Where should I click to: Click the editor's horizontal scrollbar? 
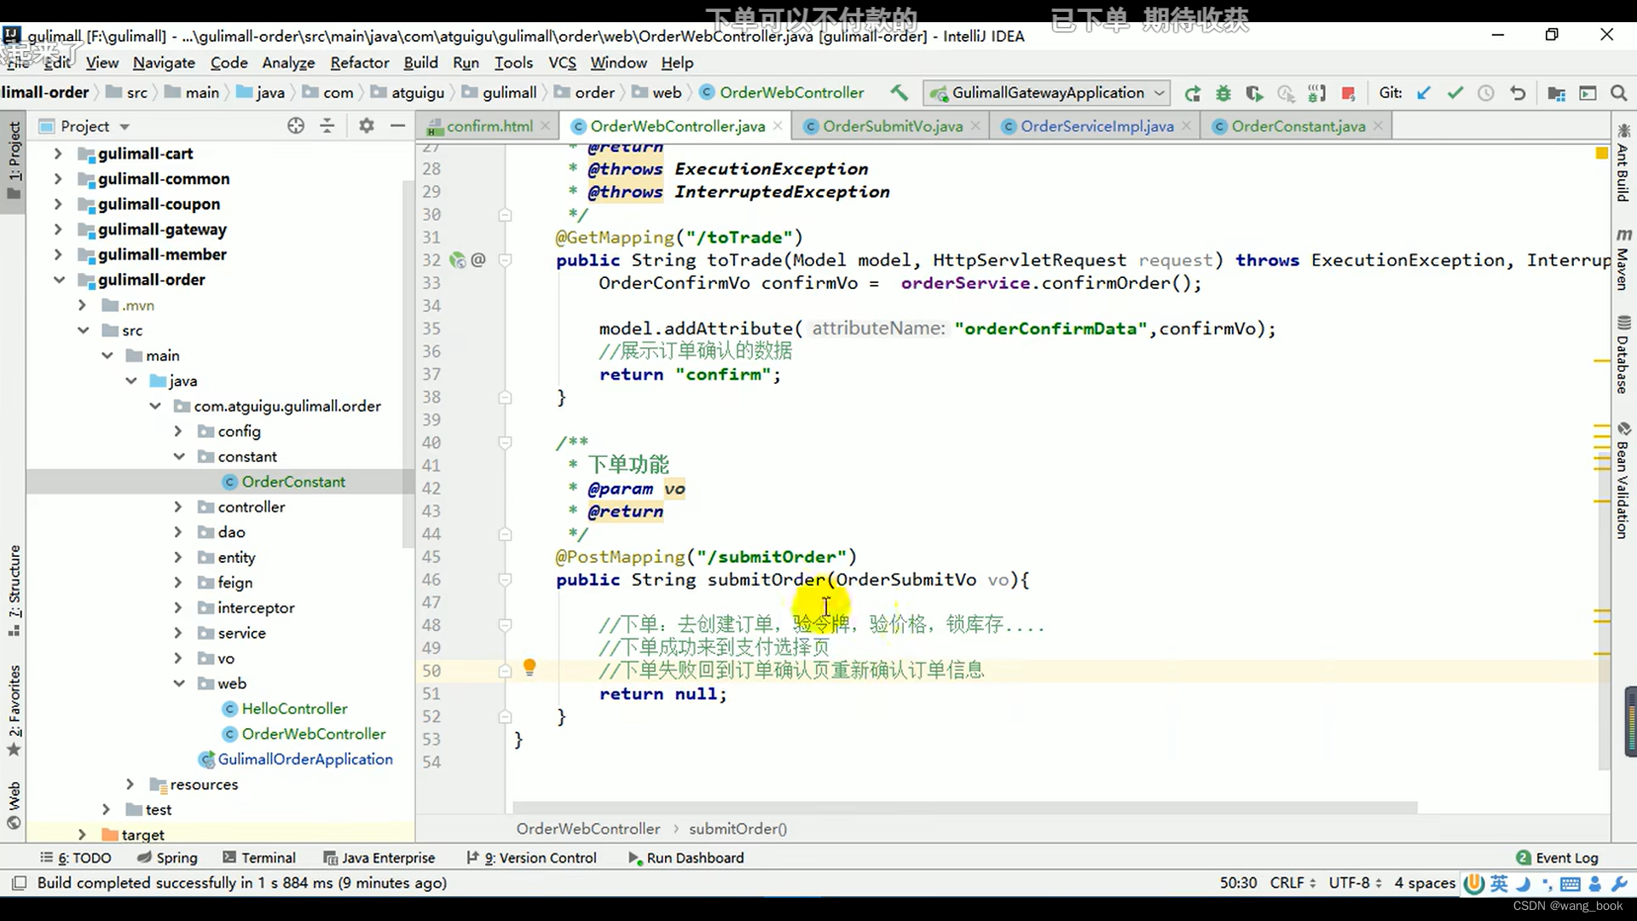pyautogui.click(x=963, y=807)
